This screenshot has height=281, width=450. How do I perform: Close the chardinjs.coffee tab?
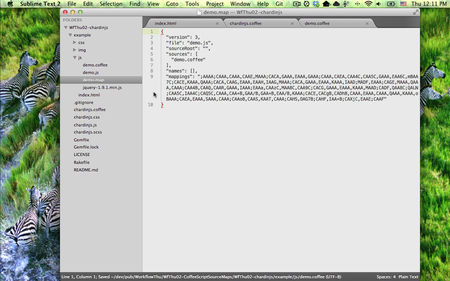(x=292, y=24)
